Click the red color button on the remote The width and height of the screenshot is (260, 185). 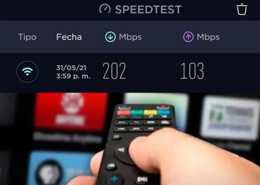(124, 113)
